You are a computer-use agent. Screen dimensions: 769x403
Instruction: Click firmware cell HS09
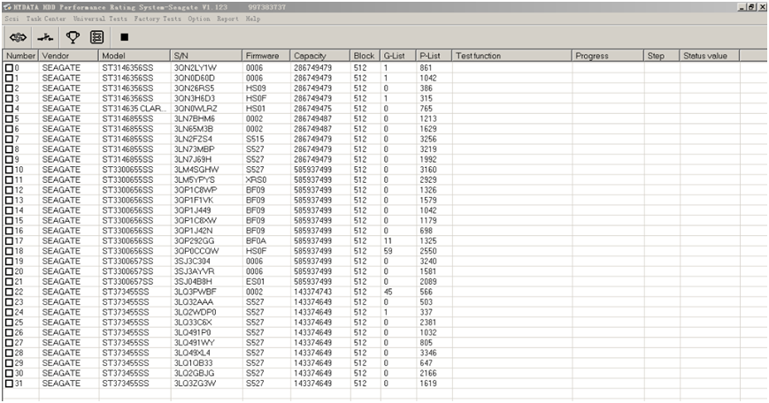click(x=256, y=88)
